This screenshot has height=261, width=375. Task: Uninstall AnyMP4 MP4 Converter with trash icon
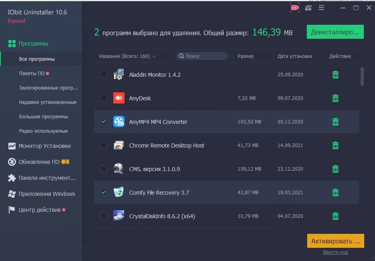[x=335, y=122]
